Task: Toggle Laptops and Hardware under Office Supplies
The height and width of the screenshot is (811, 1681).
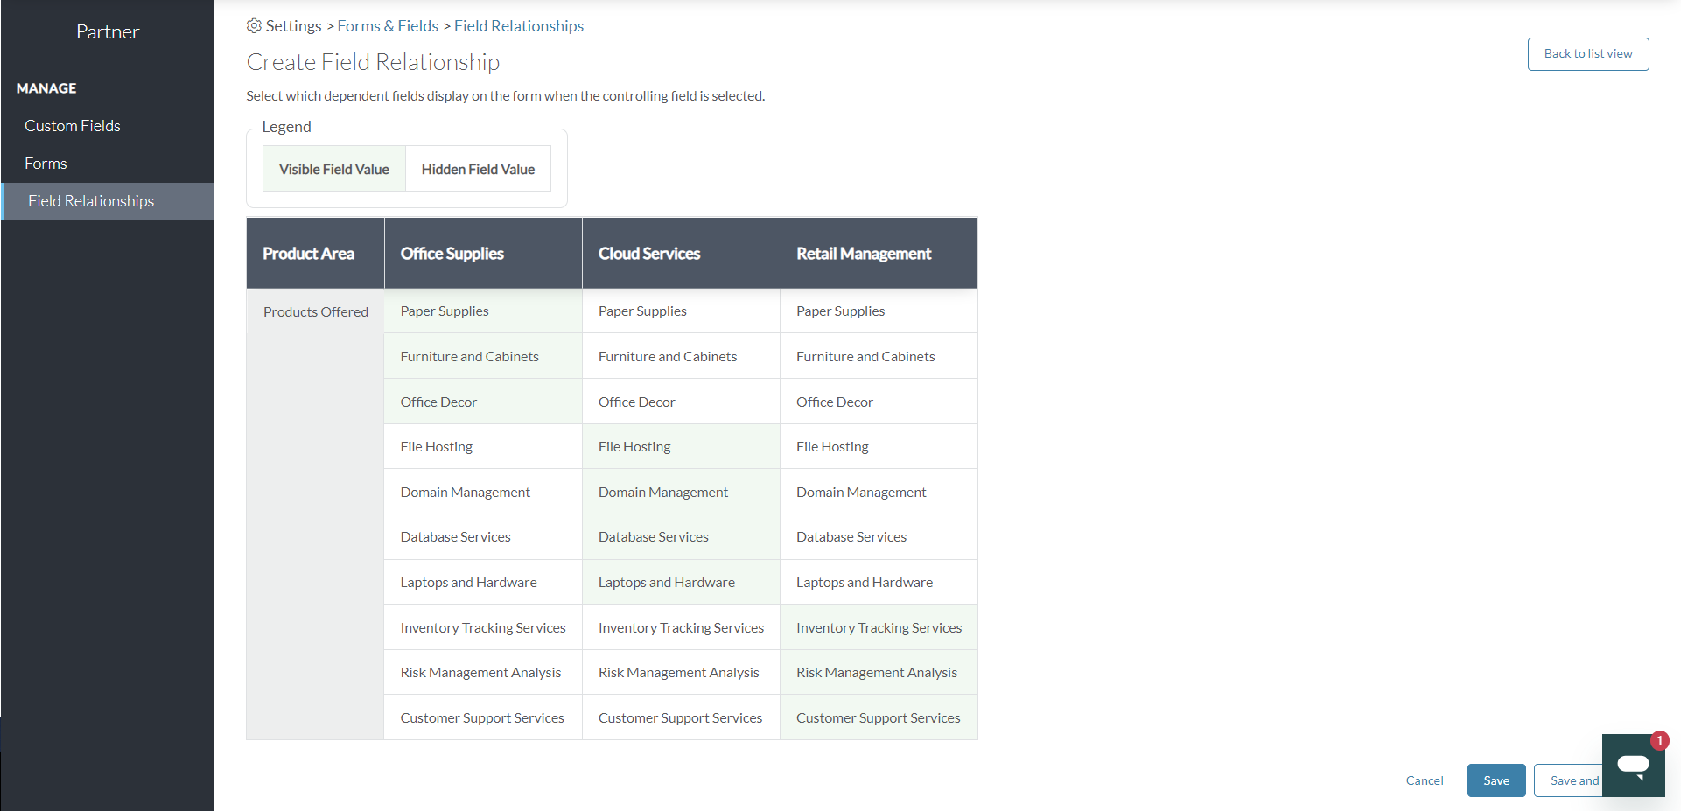Action: (x=481, y=582)
